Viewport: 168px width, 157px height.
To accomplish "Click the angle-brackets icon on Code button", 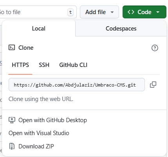I will tap(131, 12).
